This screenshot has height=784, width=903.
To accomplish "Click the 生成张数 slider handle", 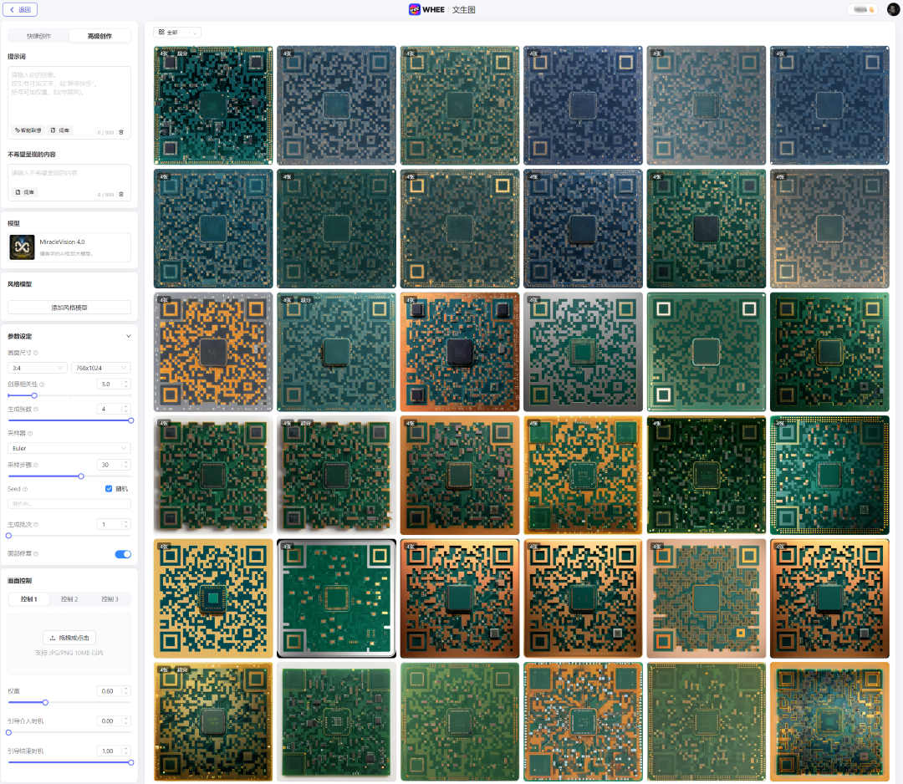I will (x=130, y=420).
